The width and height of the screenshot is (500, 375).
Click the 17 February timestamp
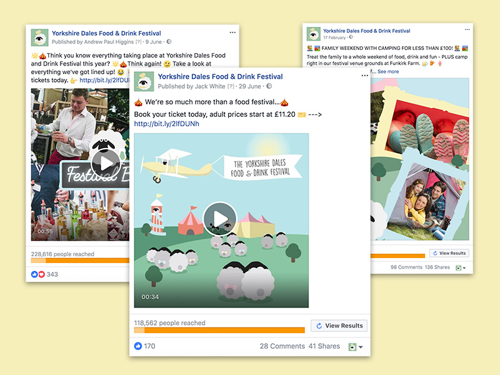334,37
